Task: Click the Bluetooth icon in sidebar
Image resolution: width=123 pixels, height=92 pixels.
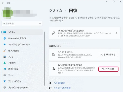Action: tap(5, 38)
